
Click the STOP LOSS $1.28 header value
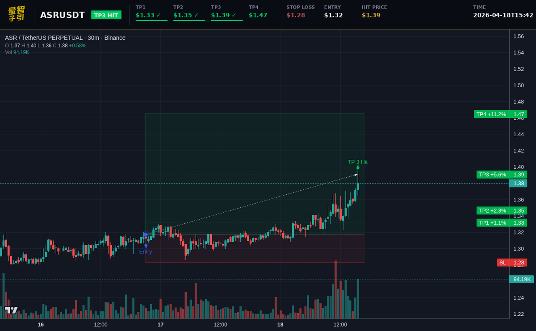(x=297, y=15)
